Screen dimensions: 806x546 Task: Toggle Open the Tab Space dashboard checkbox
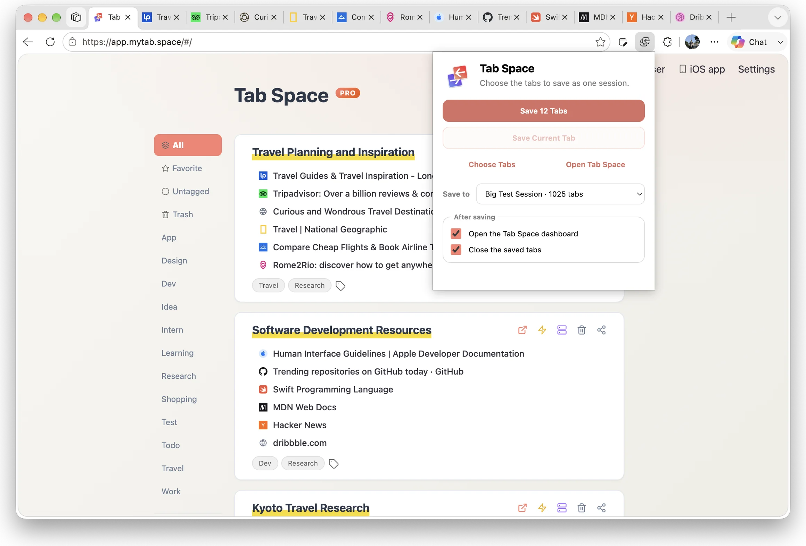coord(456,234)
